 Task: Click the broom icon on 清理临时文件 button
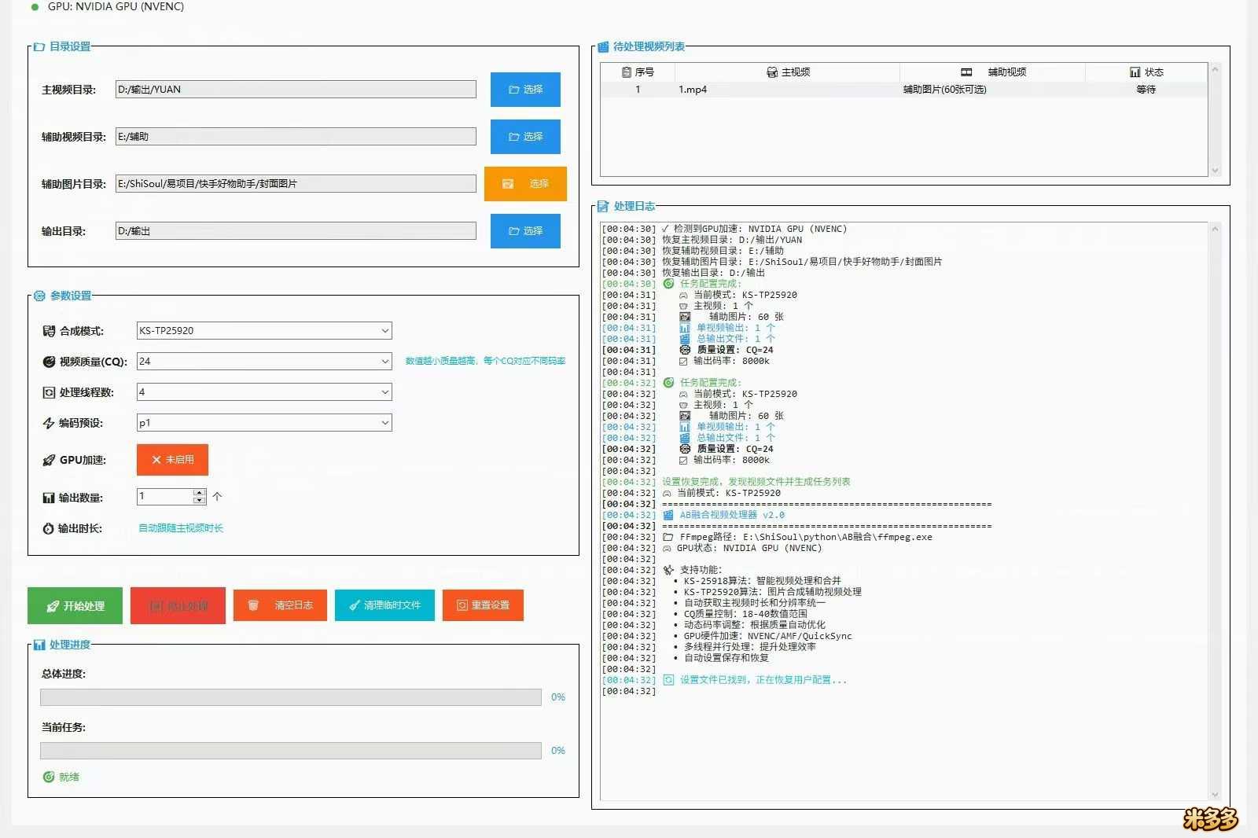355,605
